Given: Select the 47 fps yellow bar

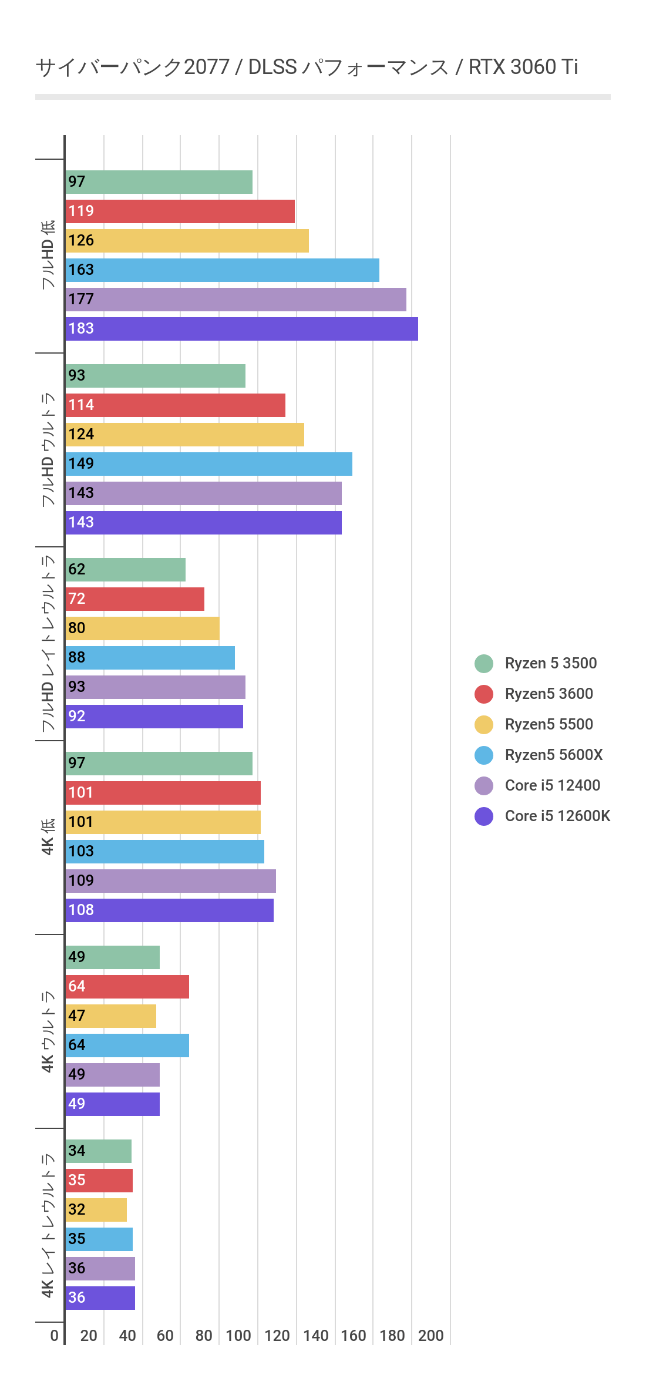Looking at the screenshot, I should coord(111,1016).
